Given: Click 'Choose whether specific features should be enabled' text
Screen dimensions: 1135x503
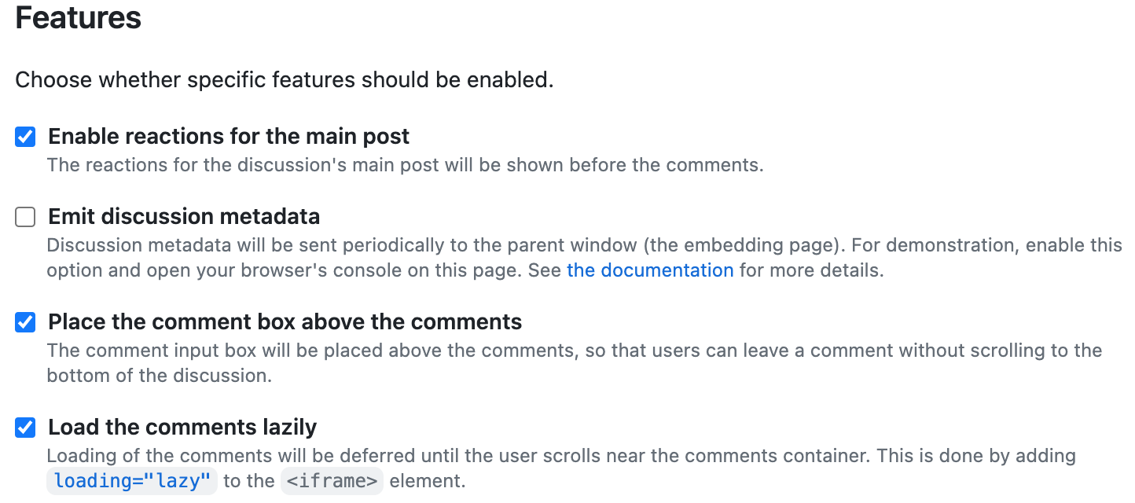Looking at the screenshot, I should (x=285, y=80).
